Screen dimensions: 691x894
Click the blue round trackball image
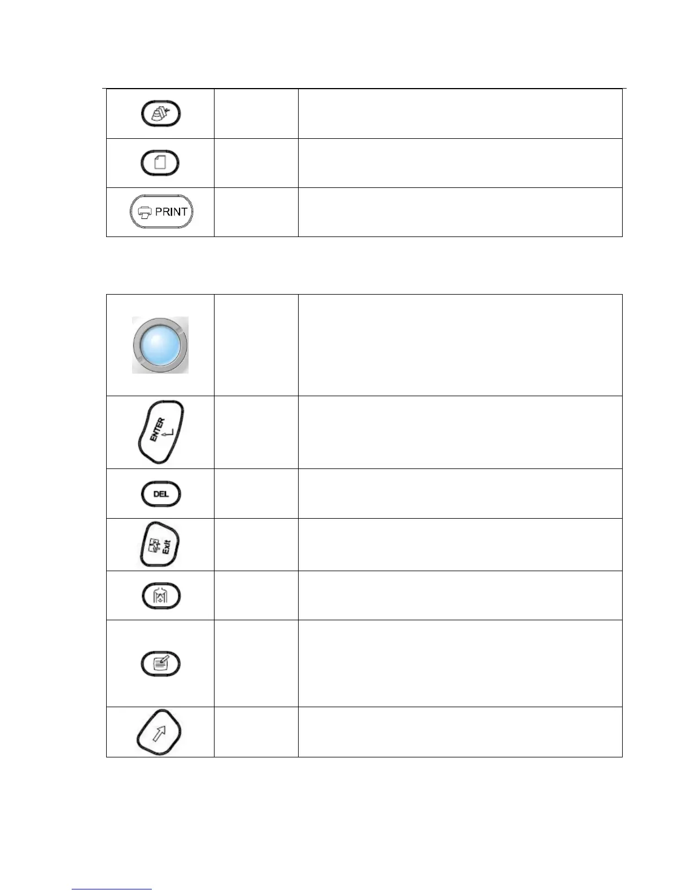[160, 345]
